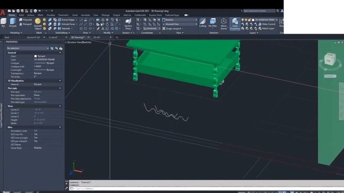Open the Surface ribbon tab
This screenshot has width=344, height=193.
[31, 15]
